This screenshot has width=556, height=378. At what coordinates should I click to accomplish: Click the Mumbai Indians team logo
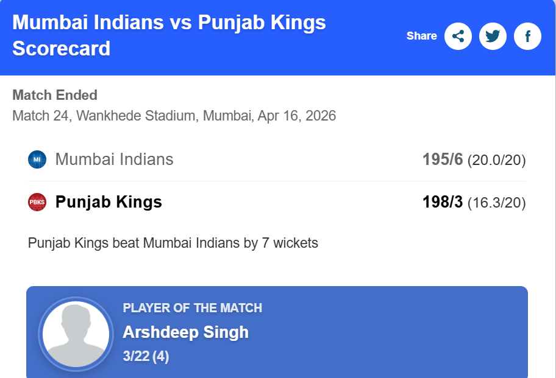[37, 160]
